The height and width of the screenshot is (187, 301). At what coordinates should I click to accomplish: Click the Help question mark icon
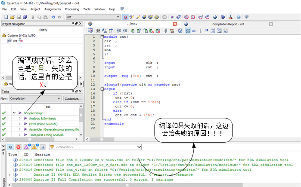239,17
